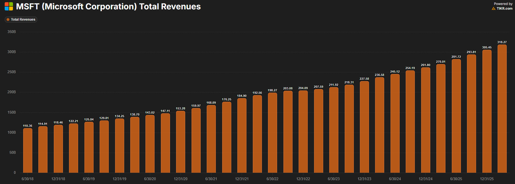Screen dimensions: 515x184
Task: Click the 270.01 data label
Action: coord(441,62)
